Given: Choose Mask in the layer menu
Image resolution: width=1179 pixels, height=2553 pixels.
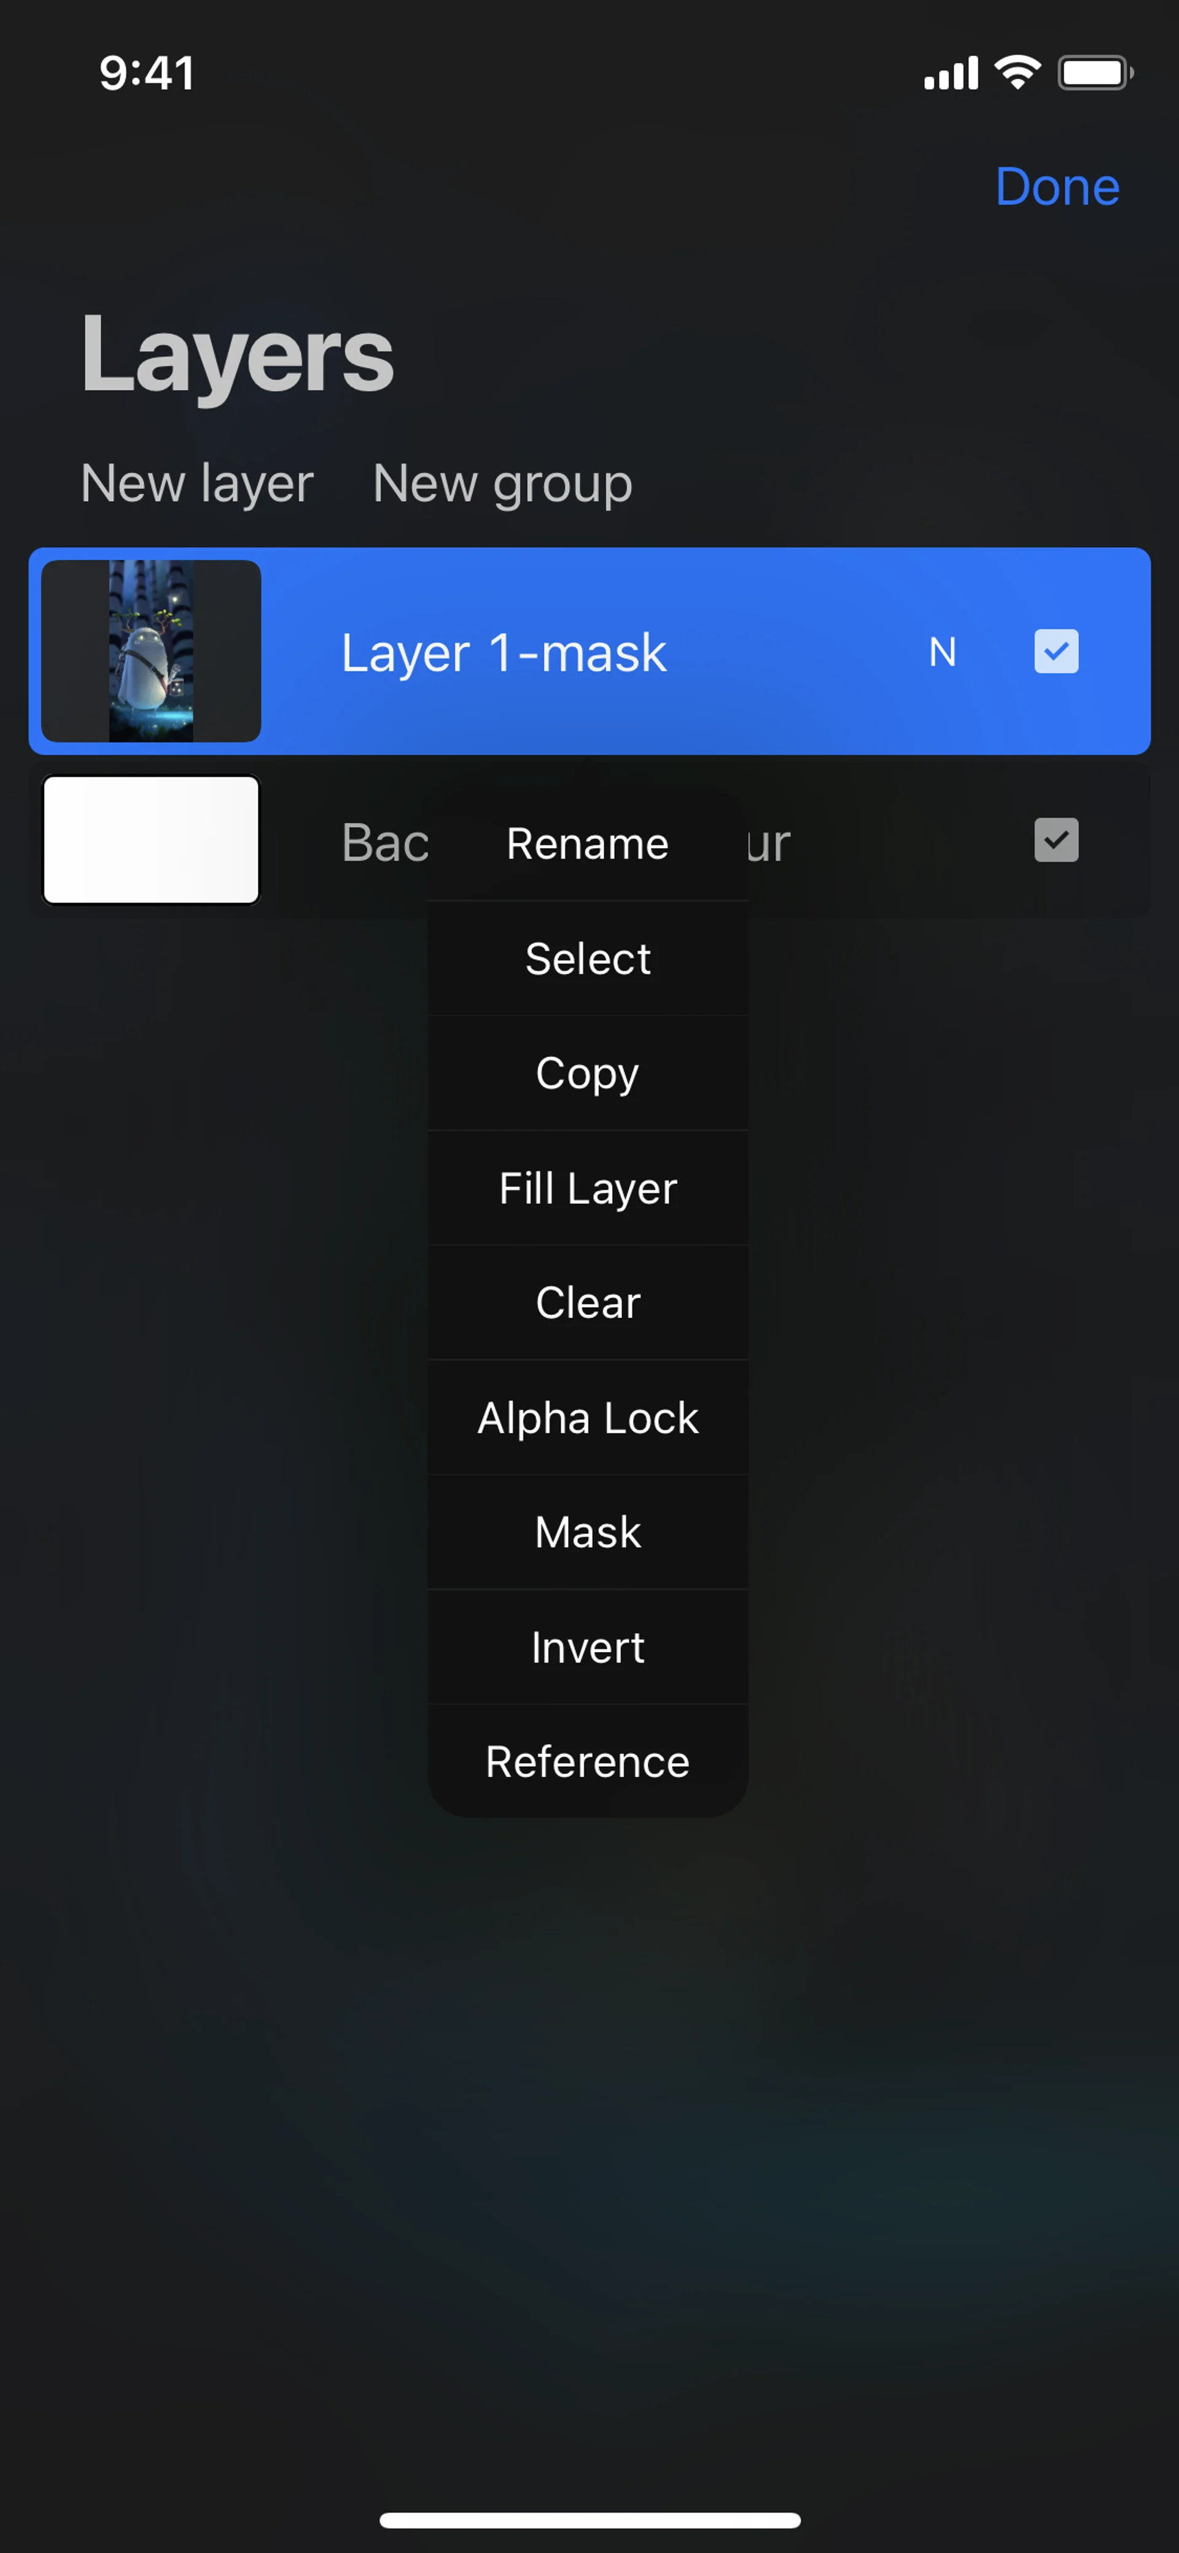Looking at the screenshot, I should point(588,1532).
